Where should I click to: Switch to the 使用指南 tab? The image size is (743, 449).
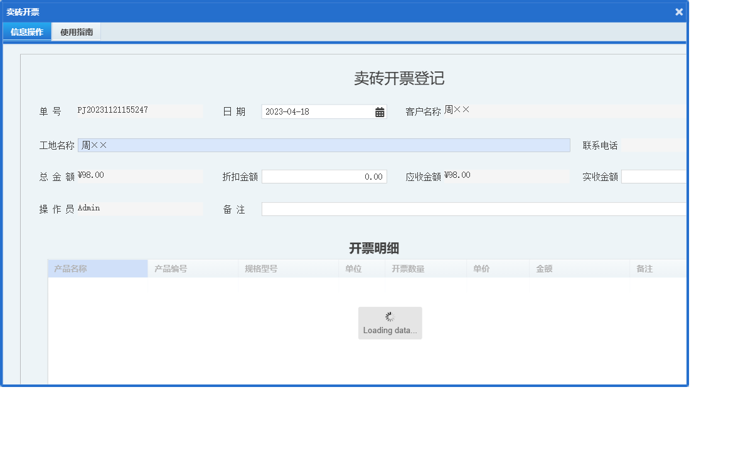click(75, 31)
